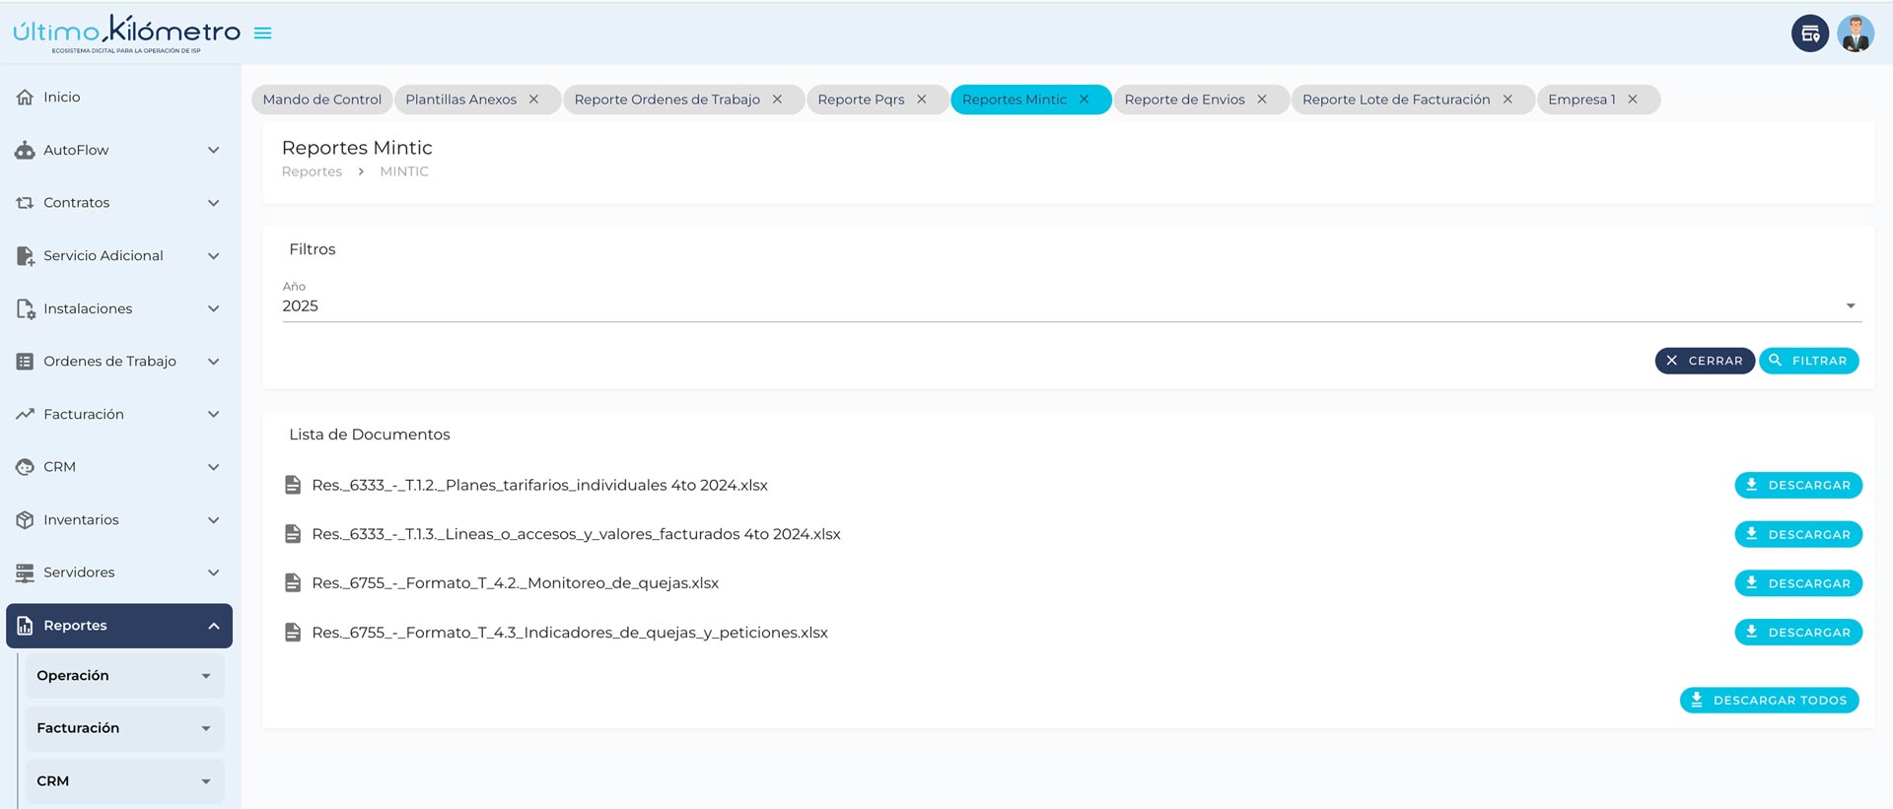Click the AutoFlow robot icon

click(x=26, y=151)
